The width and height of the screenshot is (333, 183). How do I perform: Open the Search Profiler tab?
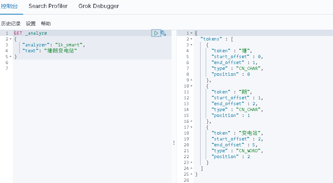coord(48,6)
